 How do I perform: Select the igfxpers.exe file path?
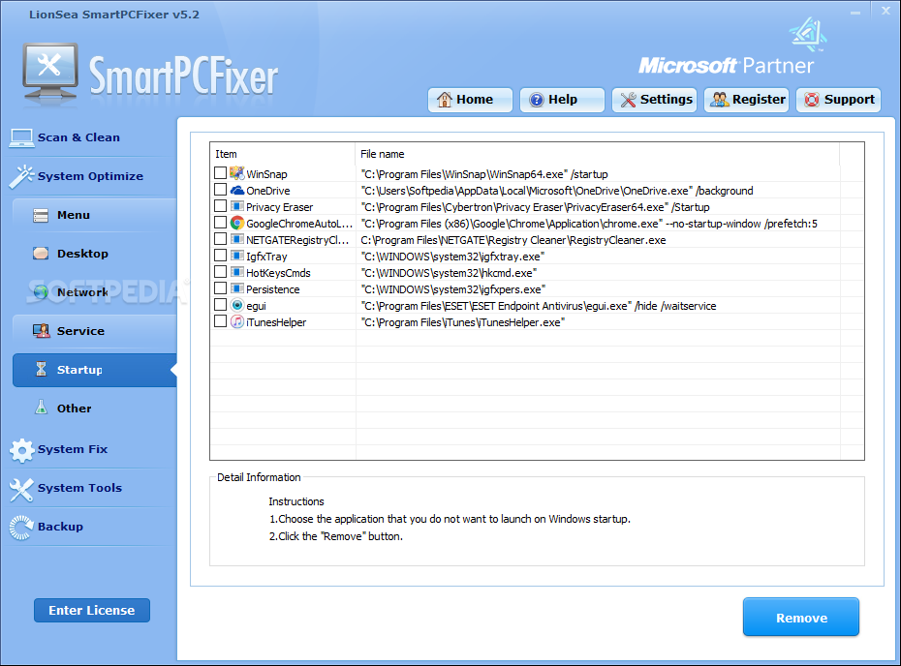(x=452, y=289)
